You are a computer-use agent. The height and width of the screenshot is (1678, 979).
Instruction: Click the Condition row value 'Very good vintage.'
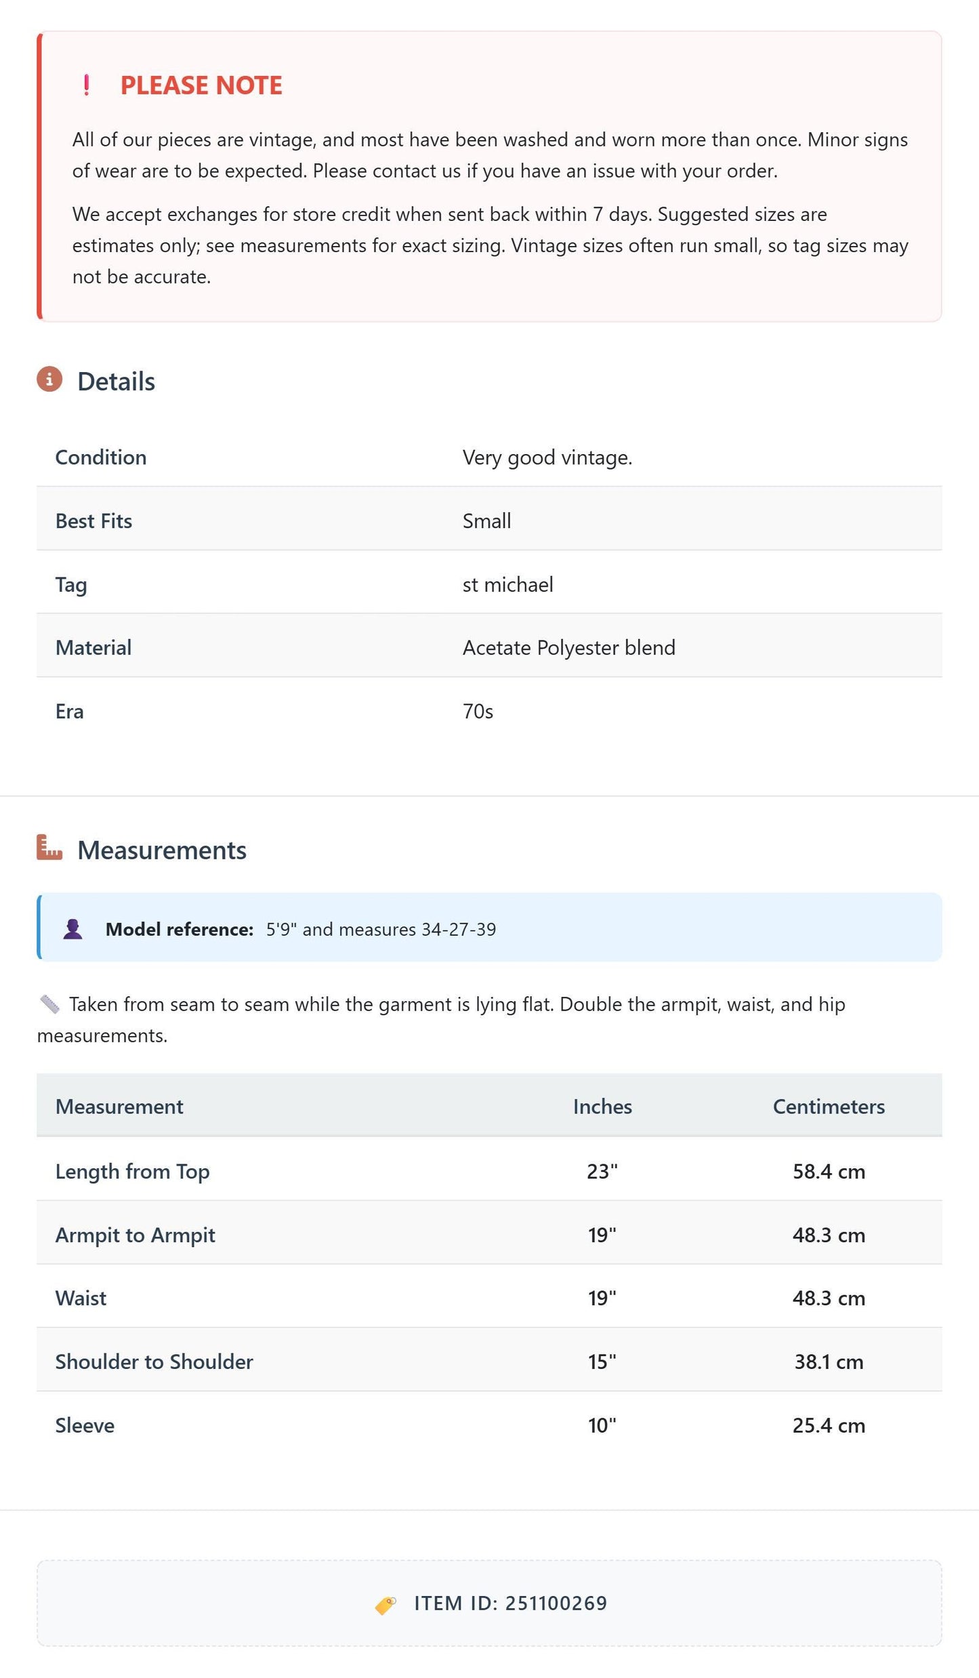[547, 458]
